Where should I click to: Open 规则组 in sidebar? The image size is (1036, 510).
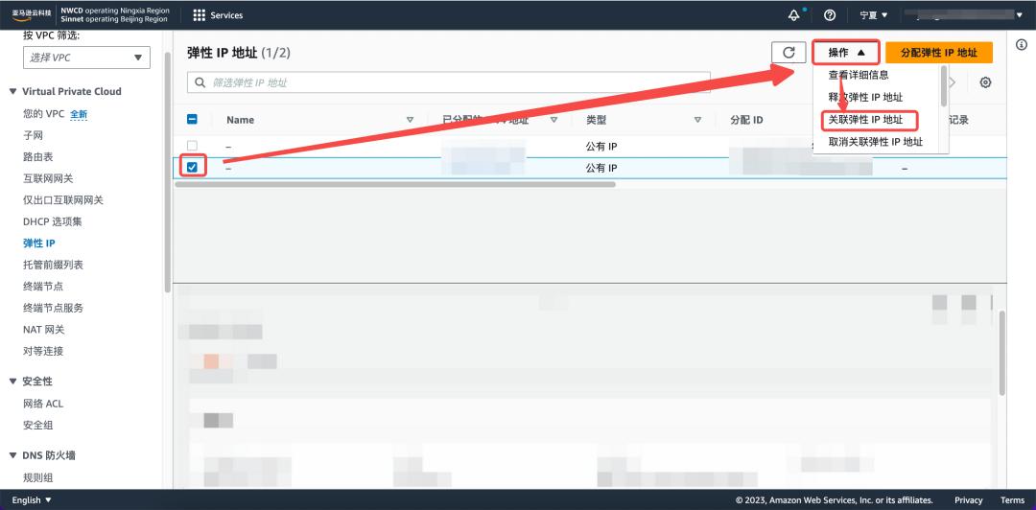pos(38,477)
